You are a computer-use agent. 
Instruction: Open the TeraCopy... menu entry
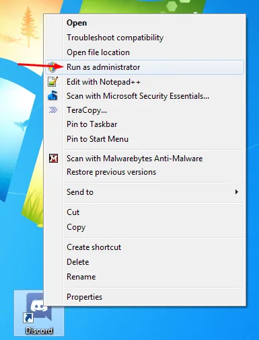(145, 110)
